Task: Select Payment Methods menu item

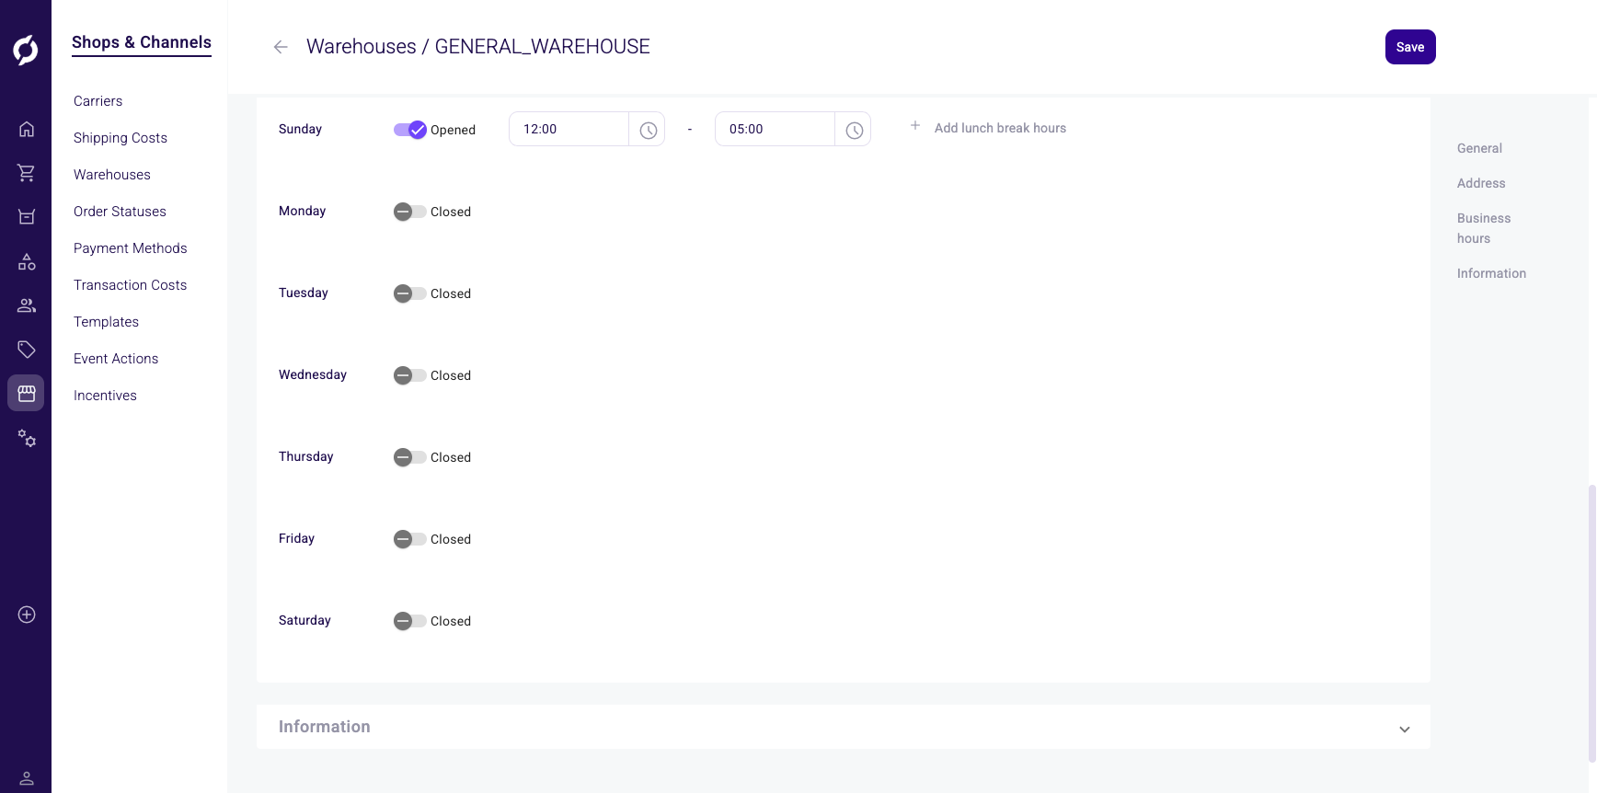Action: coord(130,248)
